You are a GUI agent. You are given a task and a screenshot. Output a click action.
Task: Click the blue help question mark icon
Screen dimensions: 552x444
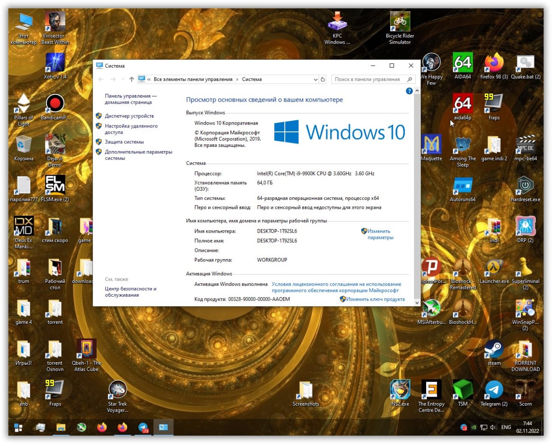tap(409, 91)
